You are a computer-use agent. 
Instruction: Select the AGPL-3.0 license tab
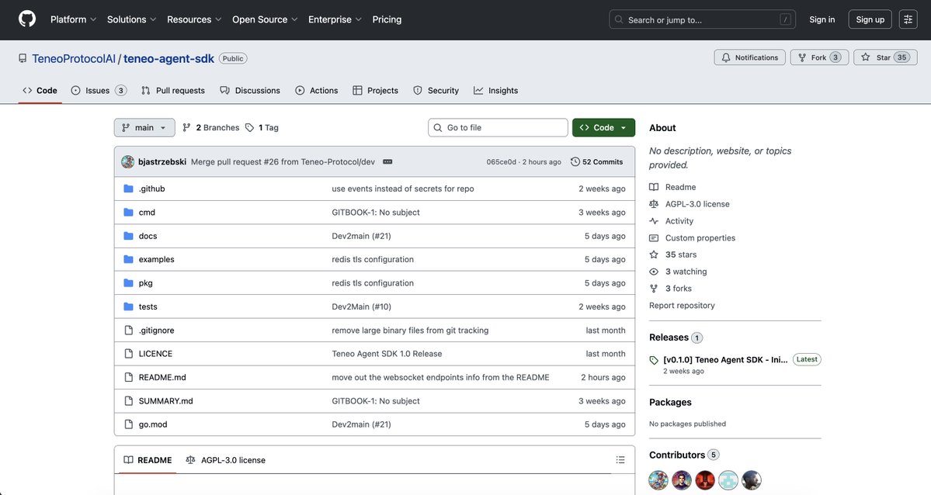point(226,460)
